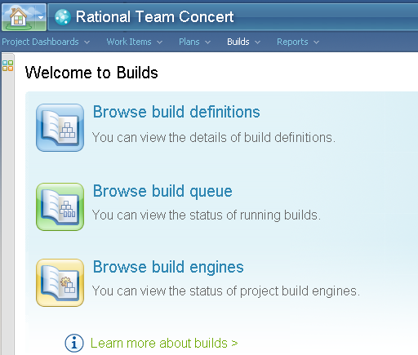Click the green build queue icon
This screenshot has height=355, width=418.
pos(60,206)
